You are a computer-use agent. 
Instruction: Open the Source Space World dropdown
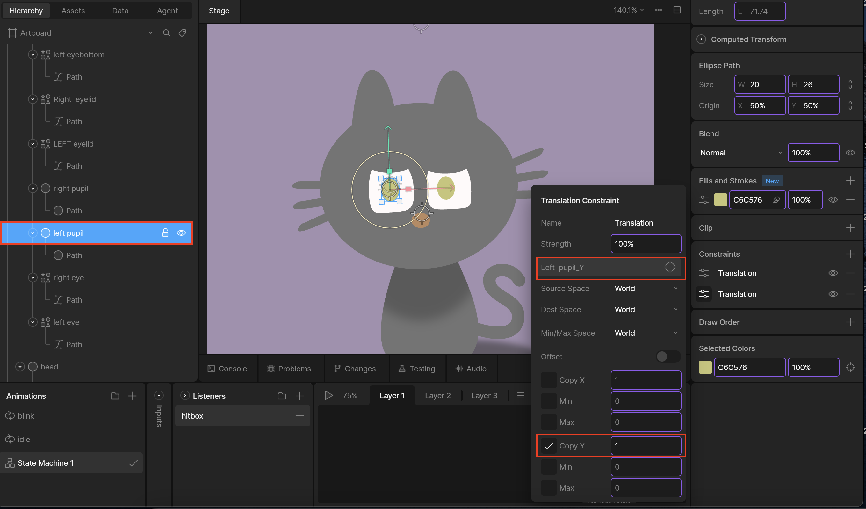tap(646, 289)
